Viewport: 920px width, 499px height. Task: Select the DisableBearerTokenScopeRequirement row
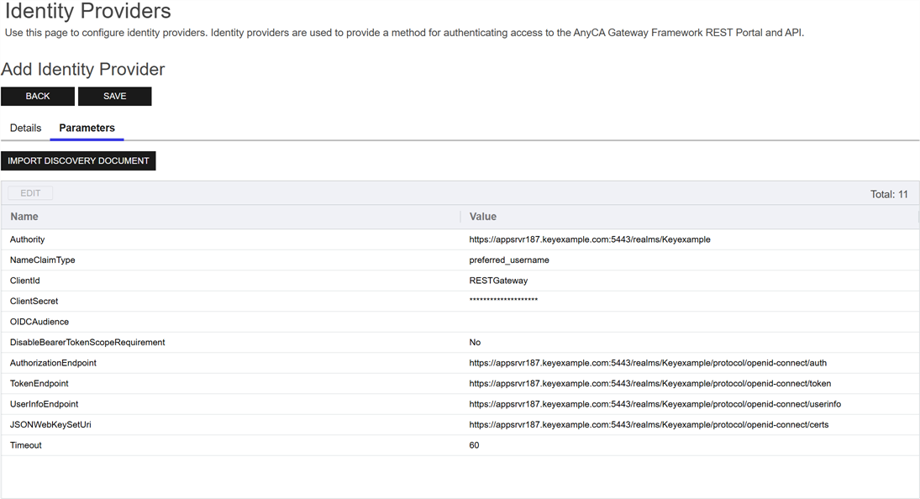[x=87, y=343]
